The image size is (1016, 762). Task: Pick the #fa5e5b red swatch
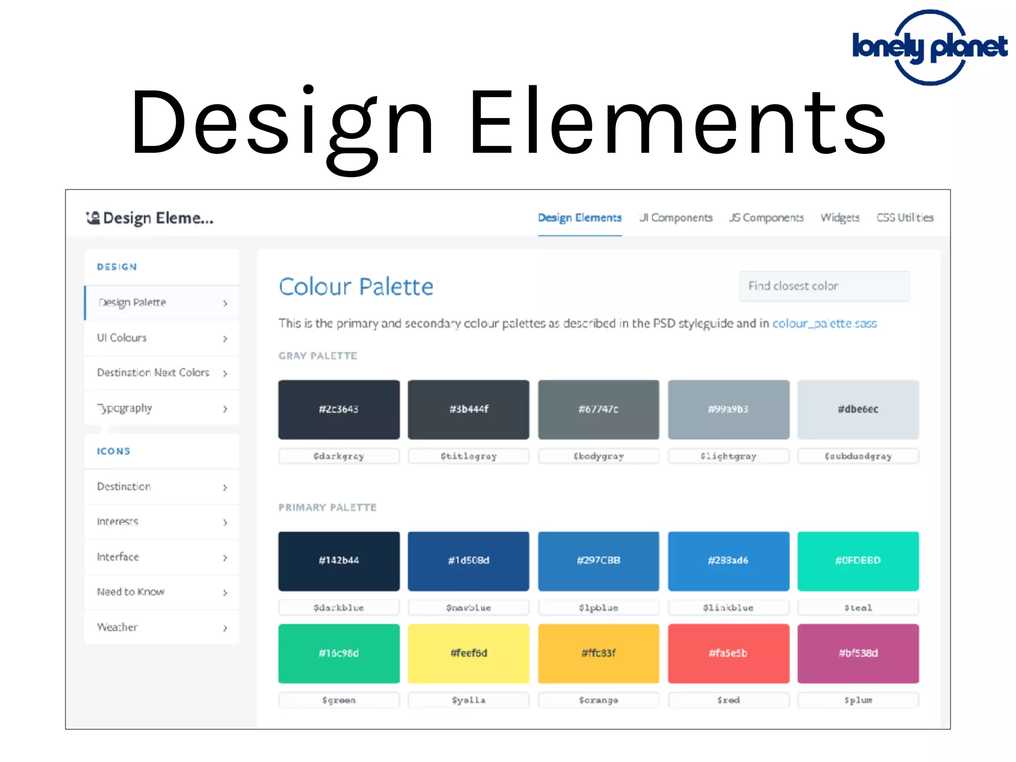point(728,653)
